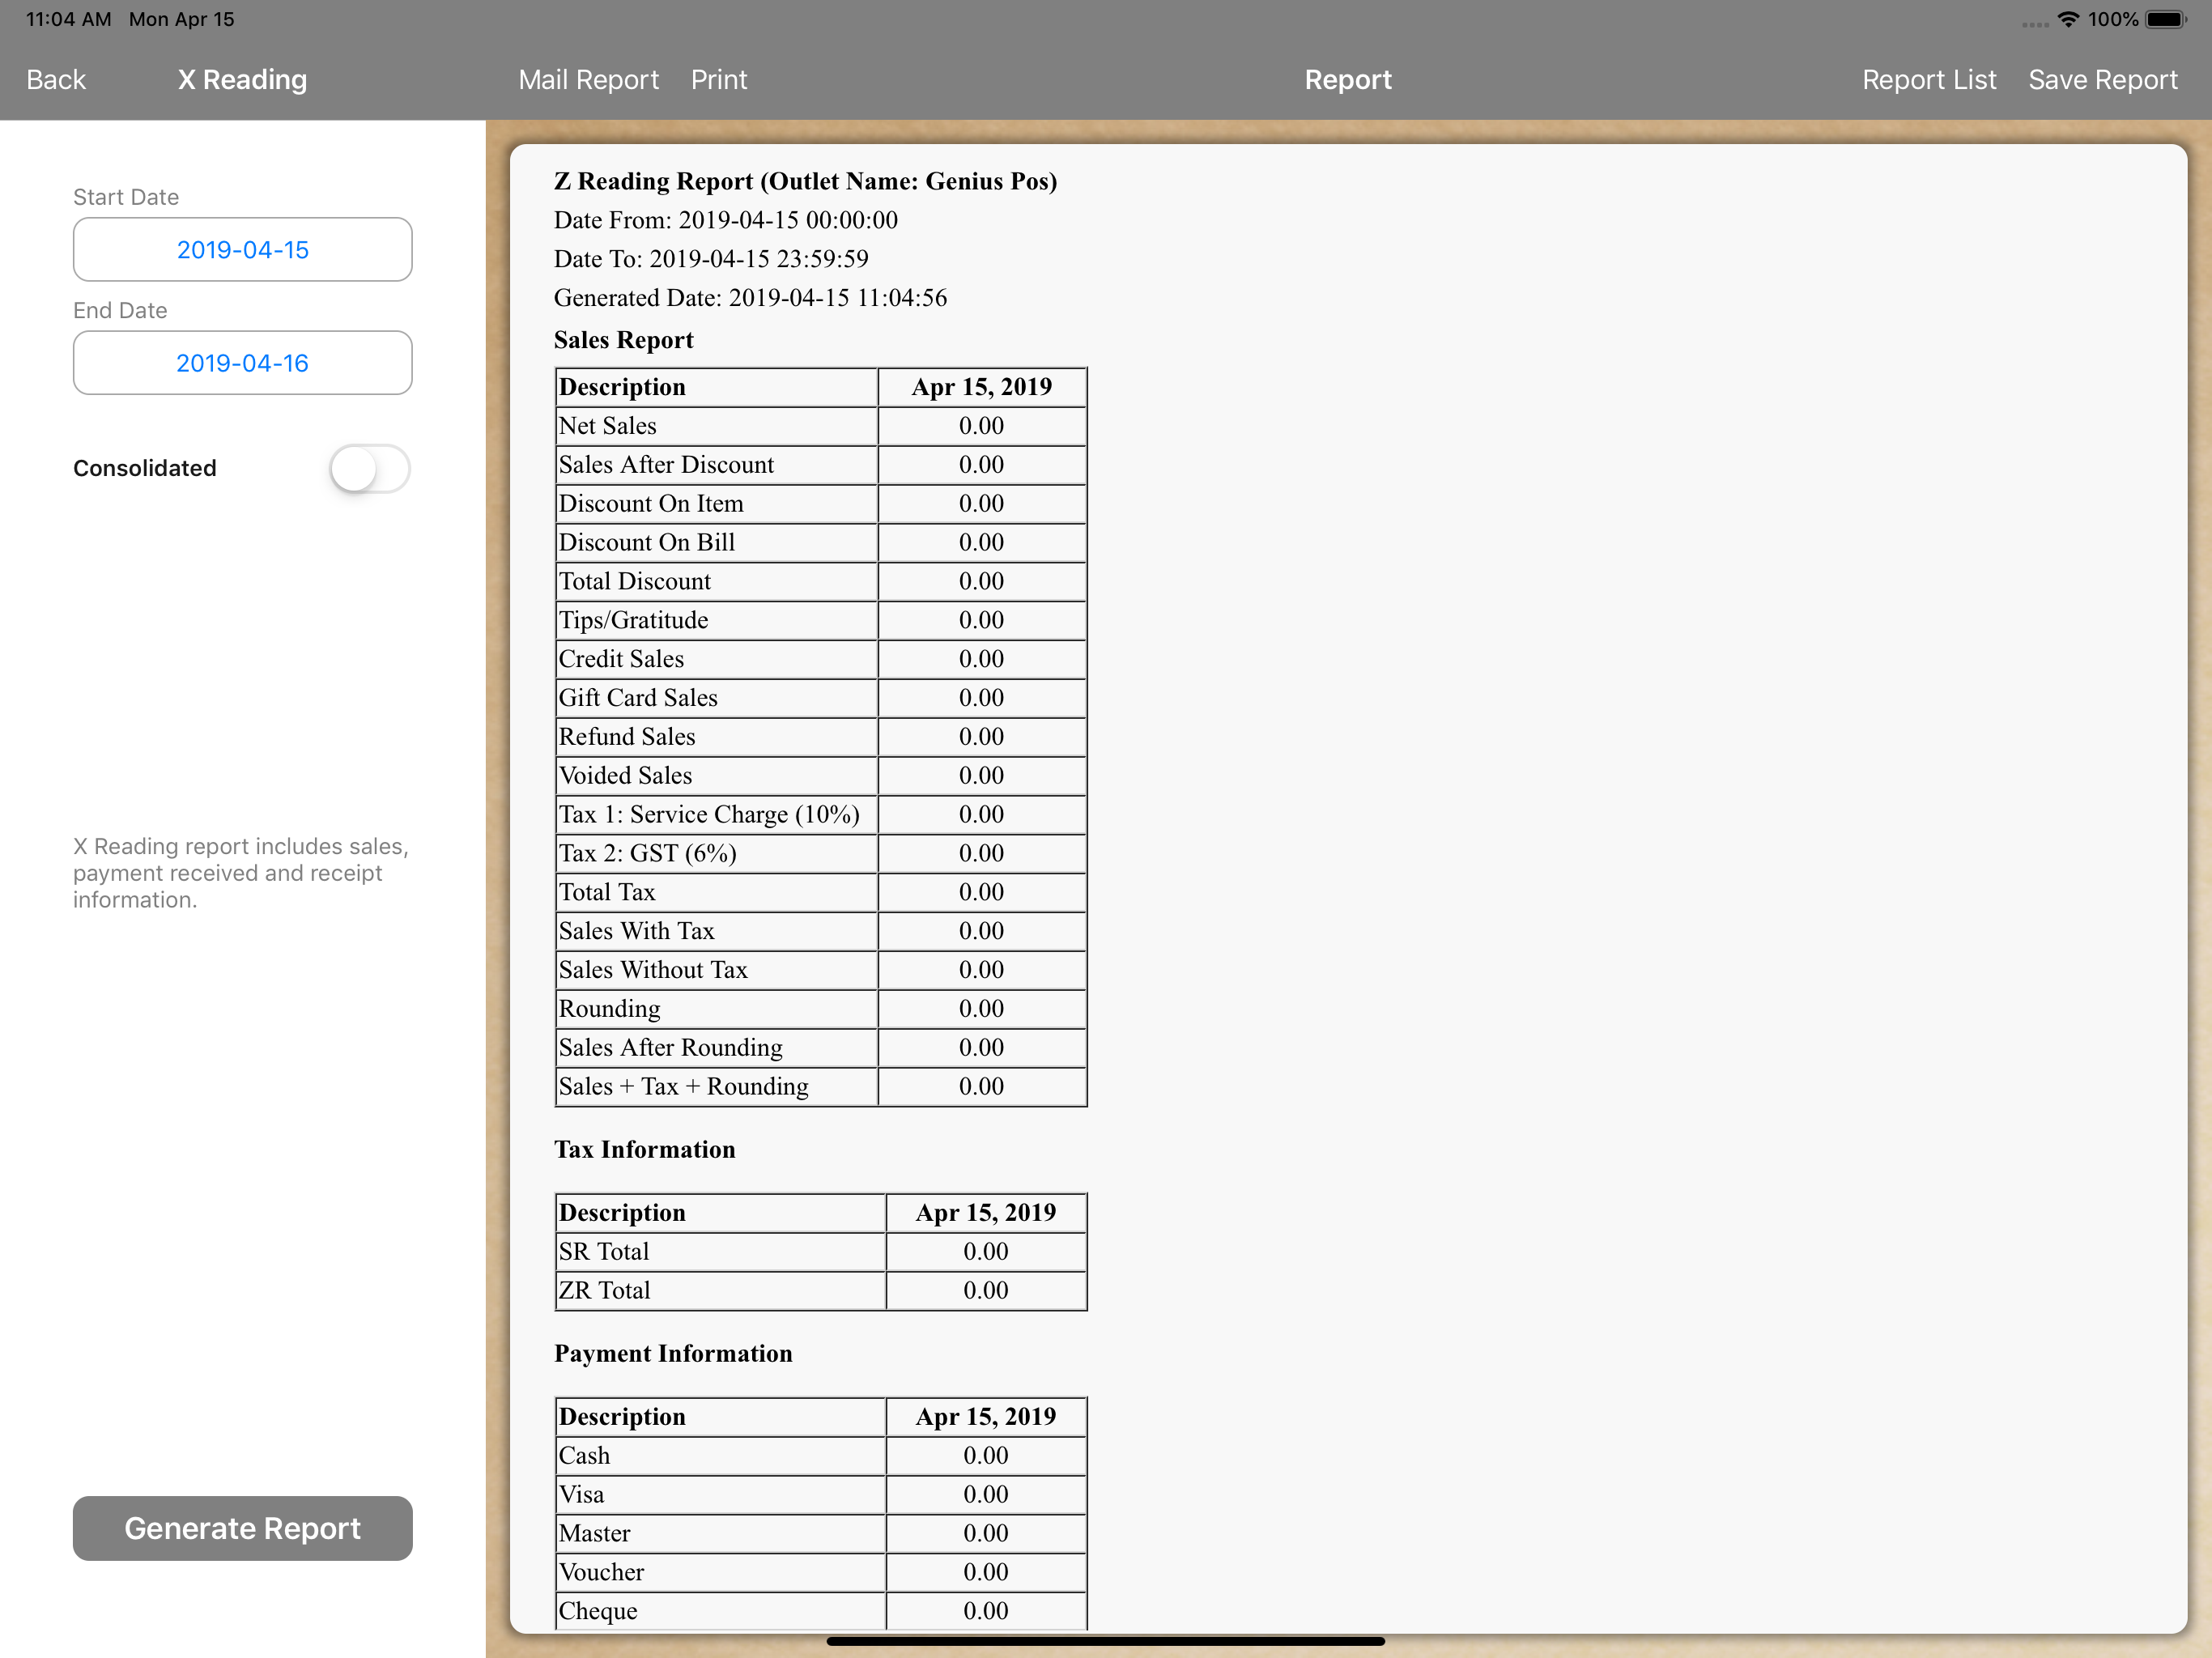
Task: Select Sales + Tax + Rounding row
Action: tap(821, 1087)
